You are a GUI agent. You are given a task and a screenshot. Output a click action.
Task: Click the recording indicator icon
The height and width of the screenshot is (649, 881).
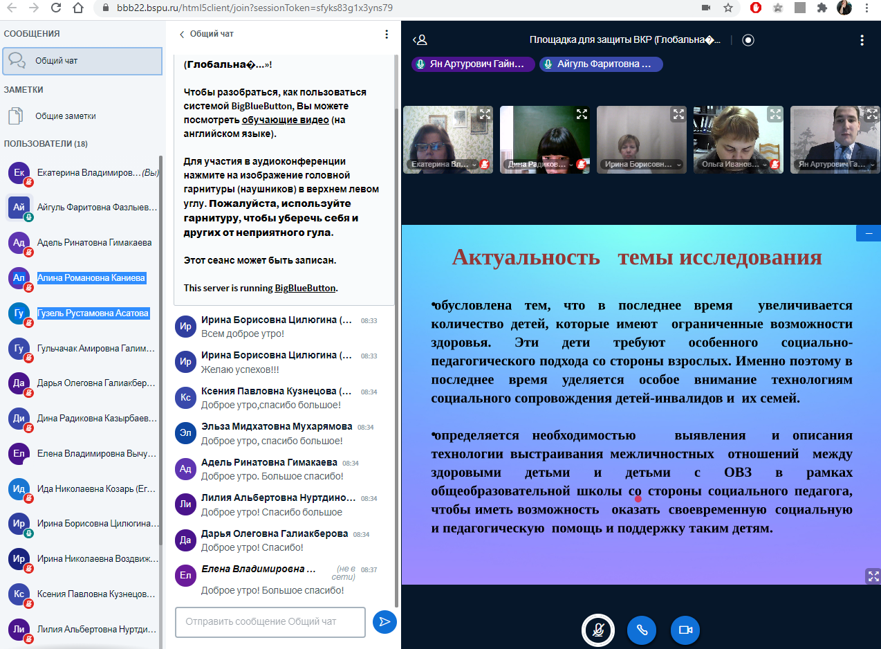[748, 40]
